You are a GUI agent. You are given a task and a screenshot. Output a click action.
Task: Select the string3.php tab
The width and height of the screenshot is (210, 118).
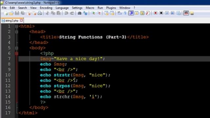12,21
